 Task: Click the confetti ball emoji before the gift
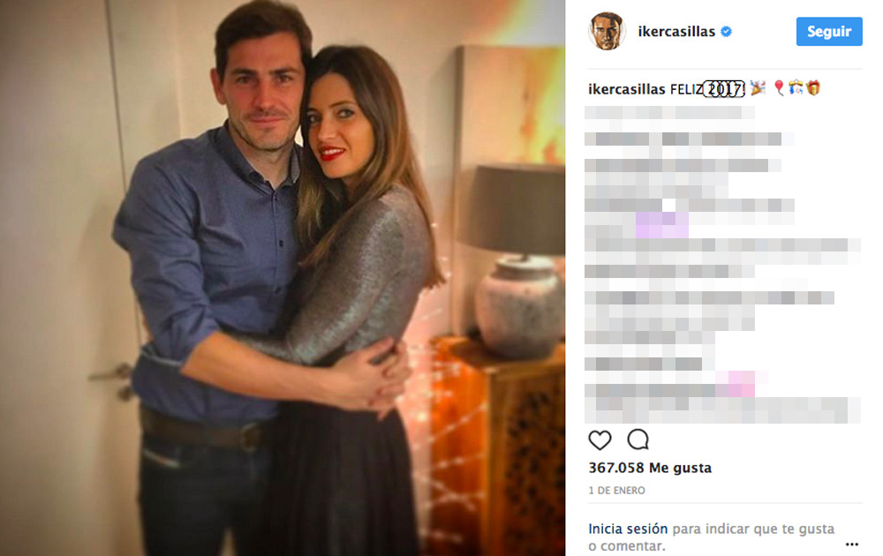(x=796, y=87)
